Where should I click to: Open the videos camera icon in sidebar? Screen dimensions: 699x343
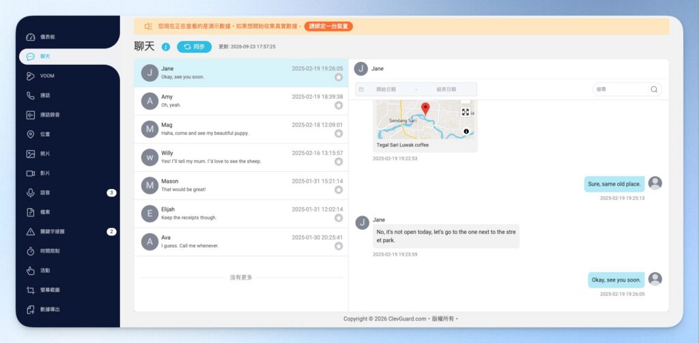(x=30, y=173)
